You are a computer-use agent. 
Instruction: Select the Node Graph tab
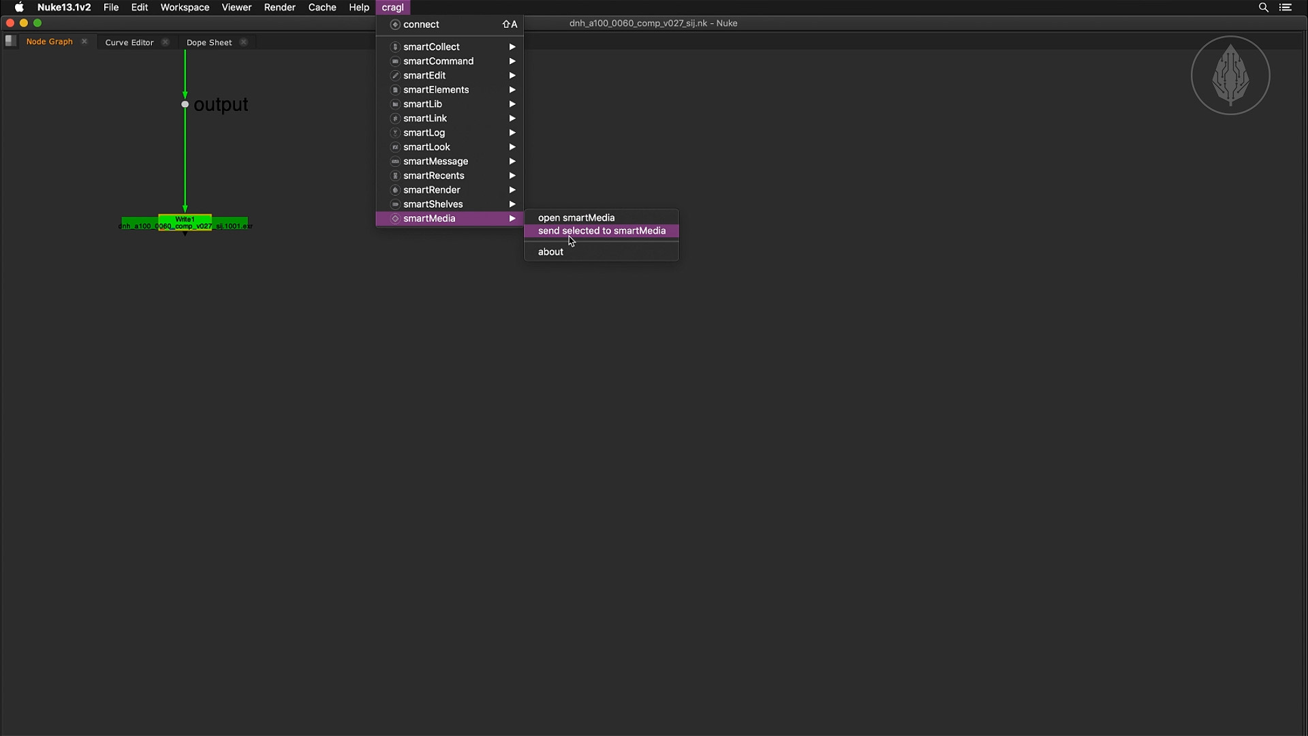point(50,42)
